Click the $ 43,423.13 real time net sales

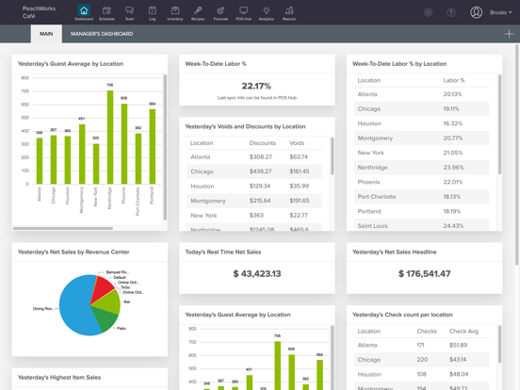(257, 273)
